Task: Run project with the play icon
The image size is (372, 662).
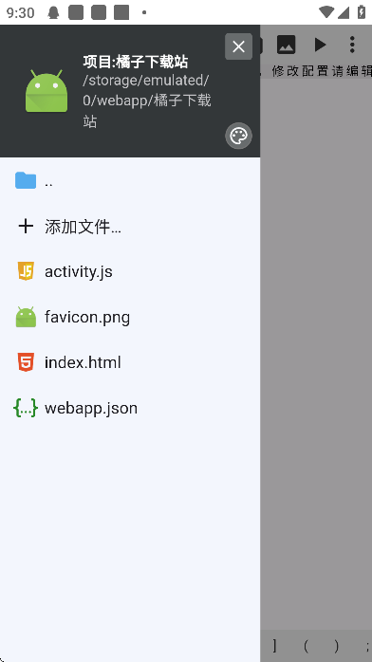Action: click(320, 45)
